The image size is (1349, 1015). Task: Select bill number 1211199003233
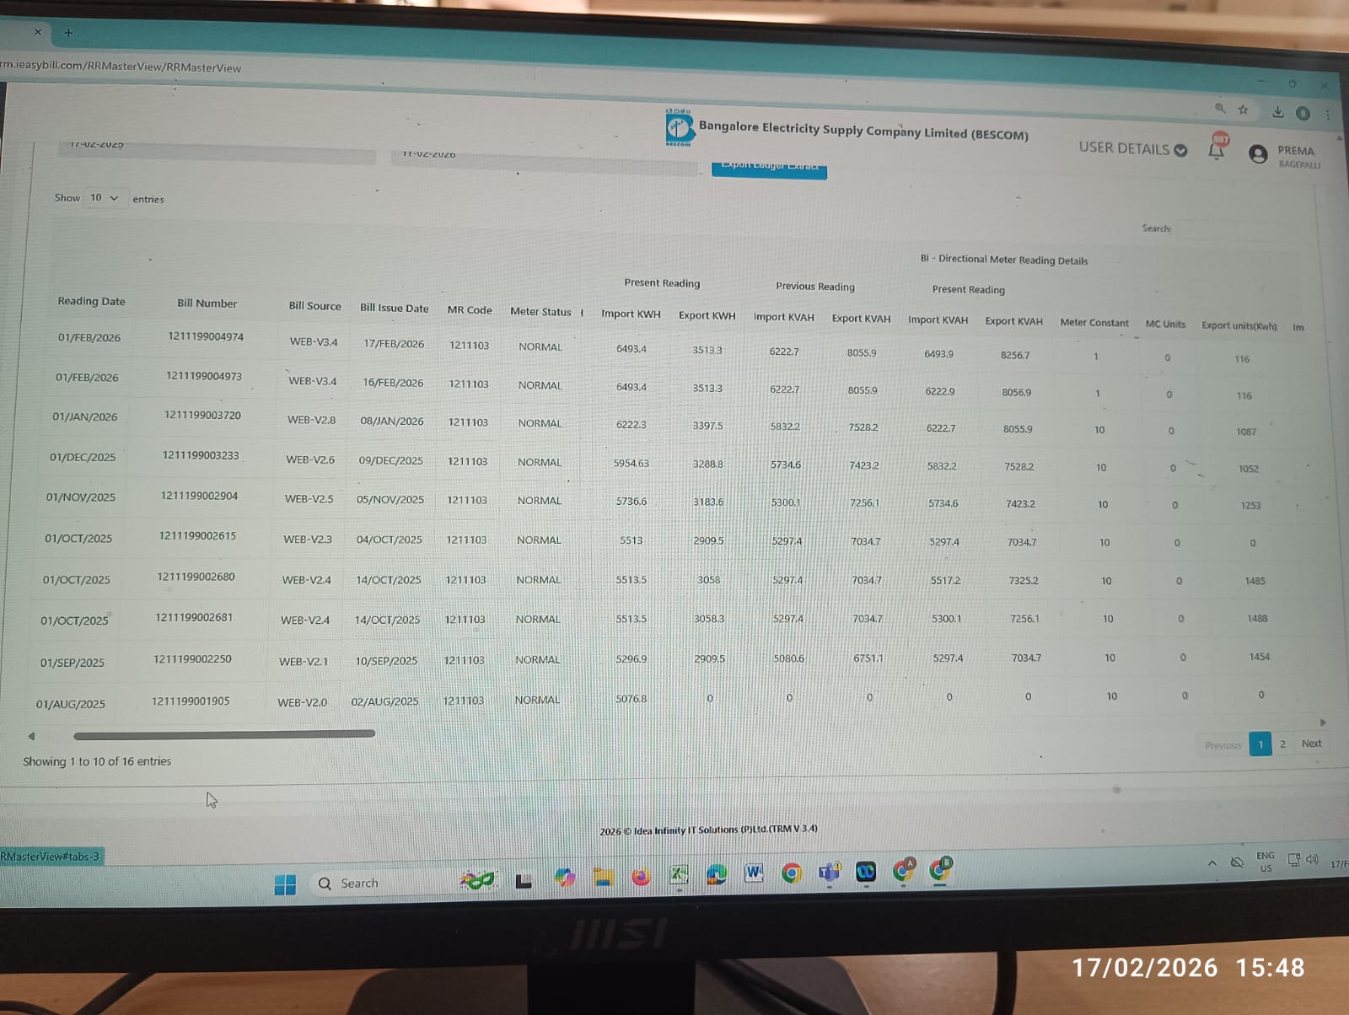coord(201,455)
